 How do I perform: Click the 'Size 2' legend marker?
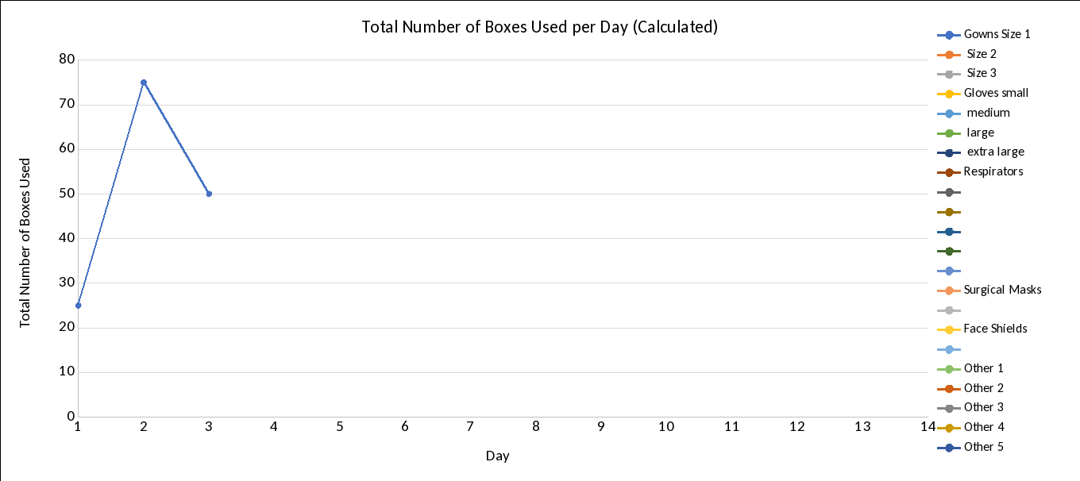point(949,54)
